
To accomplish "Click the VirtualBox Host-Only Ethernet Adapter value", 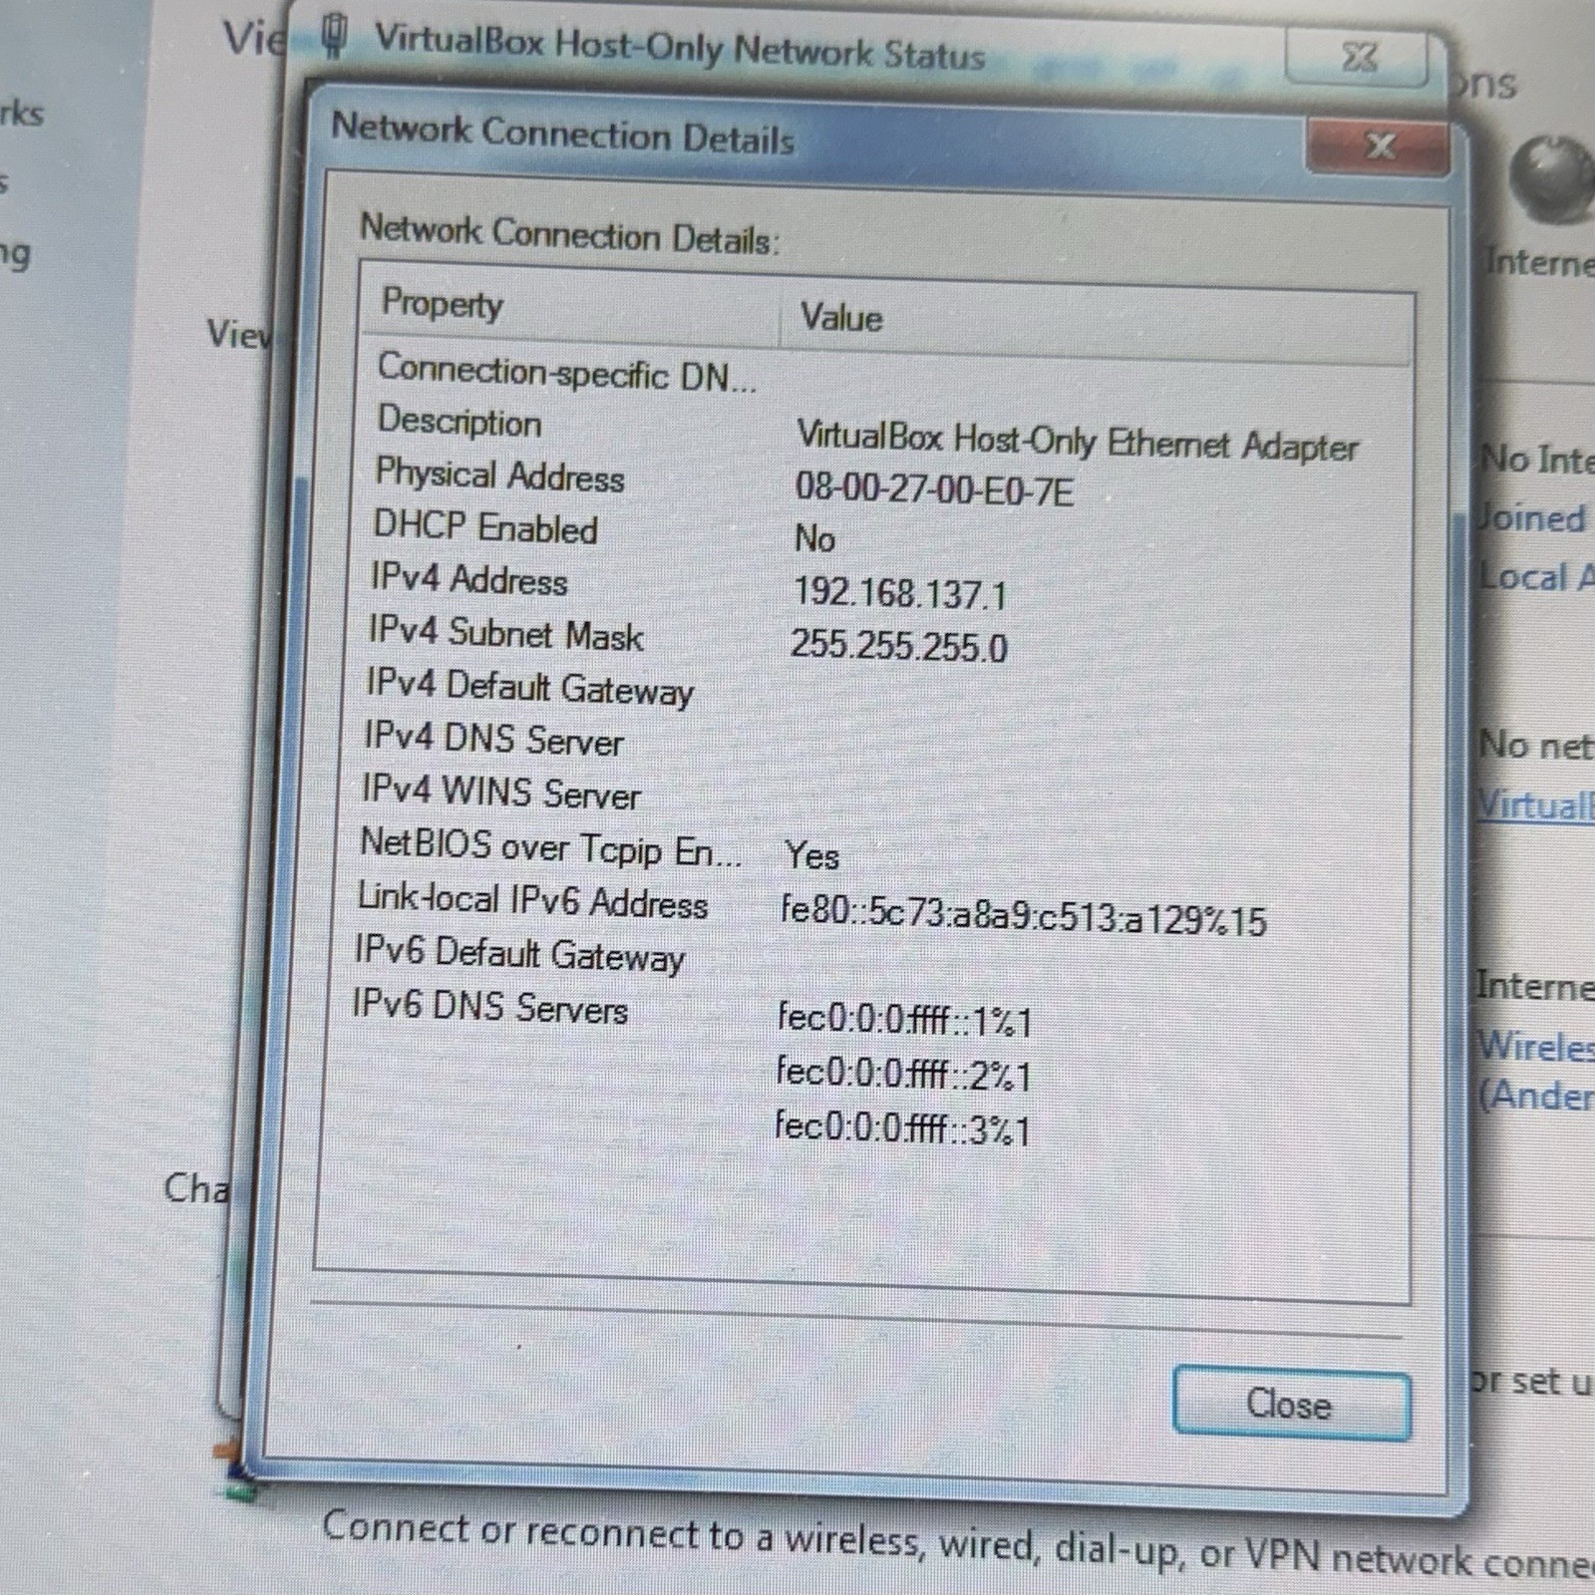I will (x=1077, y=441).
